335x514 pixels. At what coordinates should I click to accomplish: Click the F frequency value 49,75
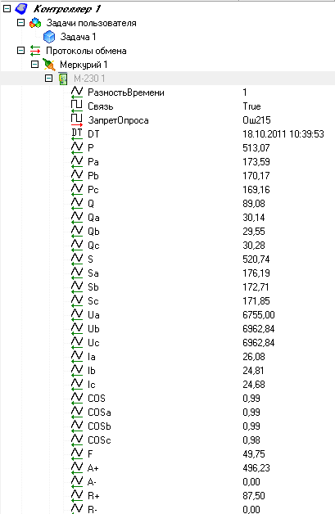click(254, 454)
